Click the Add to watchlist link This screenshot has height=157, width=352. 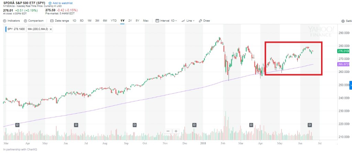point(62,3)
